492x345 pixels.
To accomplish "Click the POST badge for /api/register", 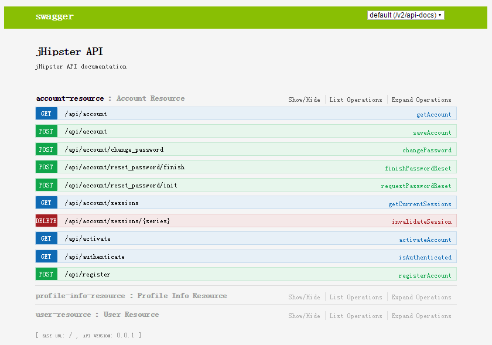I will 46,274.
